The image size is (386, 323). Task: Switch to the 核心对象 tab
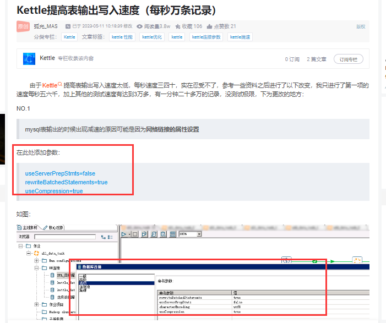pos(53,228)
